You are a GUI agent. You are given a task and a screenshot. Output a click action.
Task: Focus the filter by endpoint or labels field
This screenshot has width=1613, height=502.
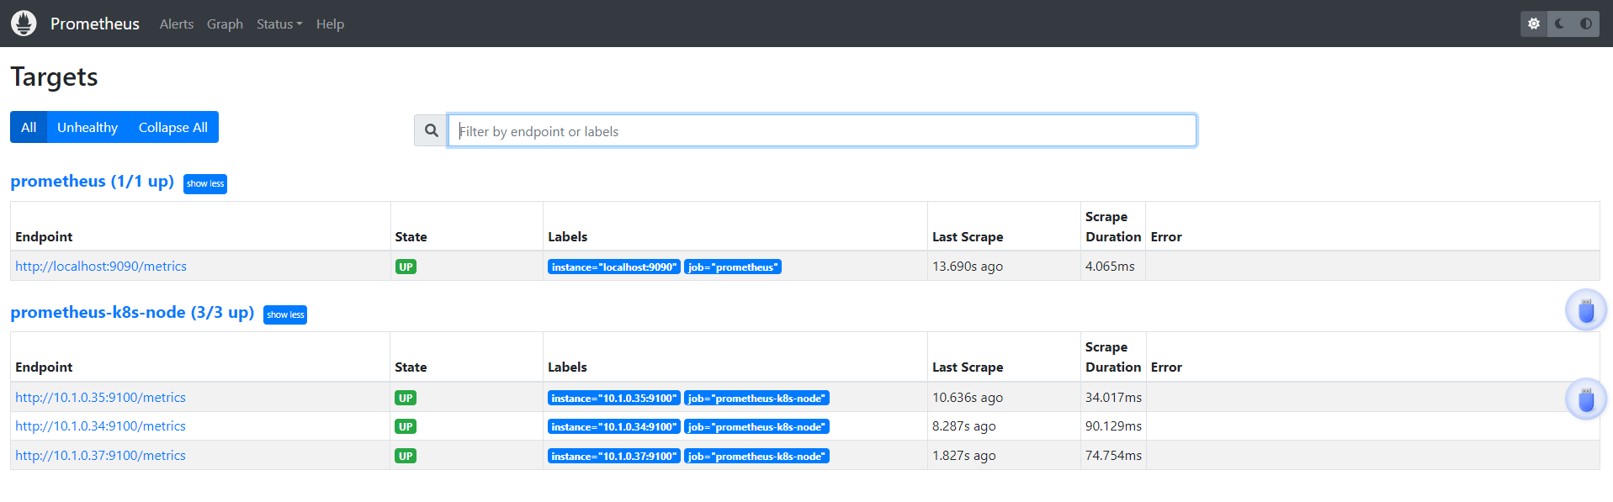click(822, 130)
